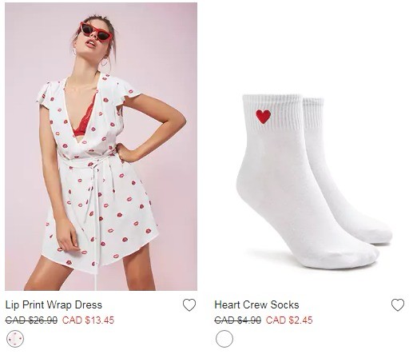Click the struck-through price CAD $4.90
The height and width of the screenshot is (354, 413).
[238, 320]
